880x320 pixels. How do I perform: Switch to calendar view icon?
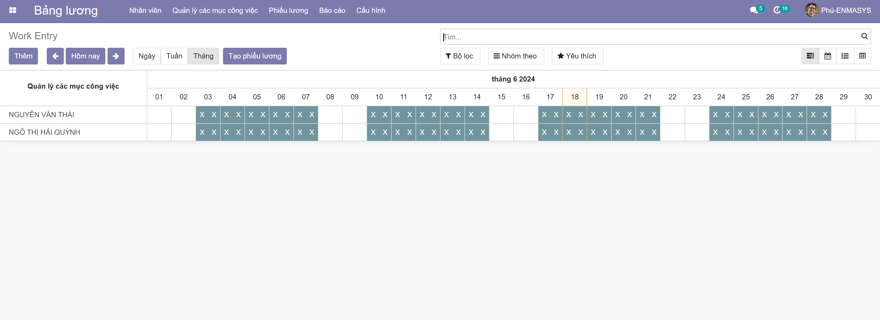point(827,56)
